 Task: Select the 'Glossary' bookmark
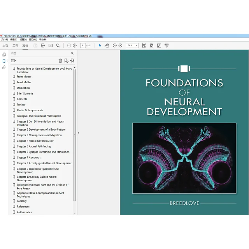(x=22, y=201)
